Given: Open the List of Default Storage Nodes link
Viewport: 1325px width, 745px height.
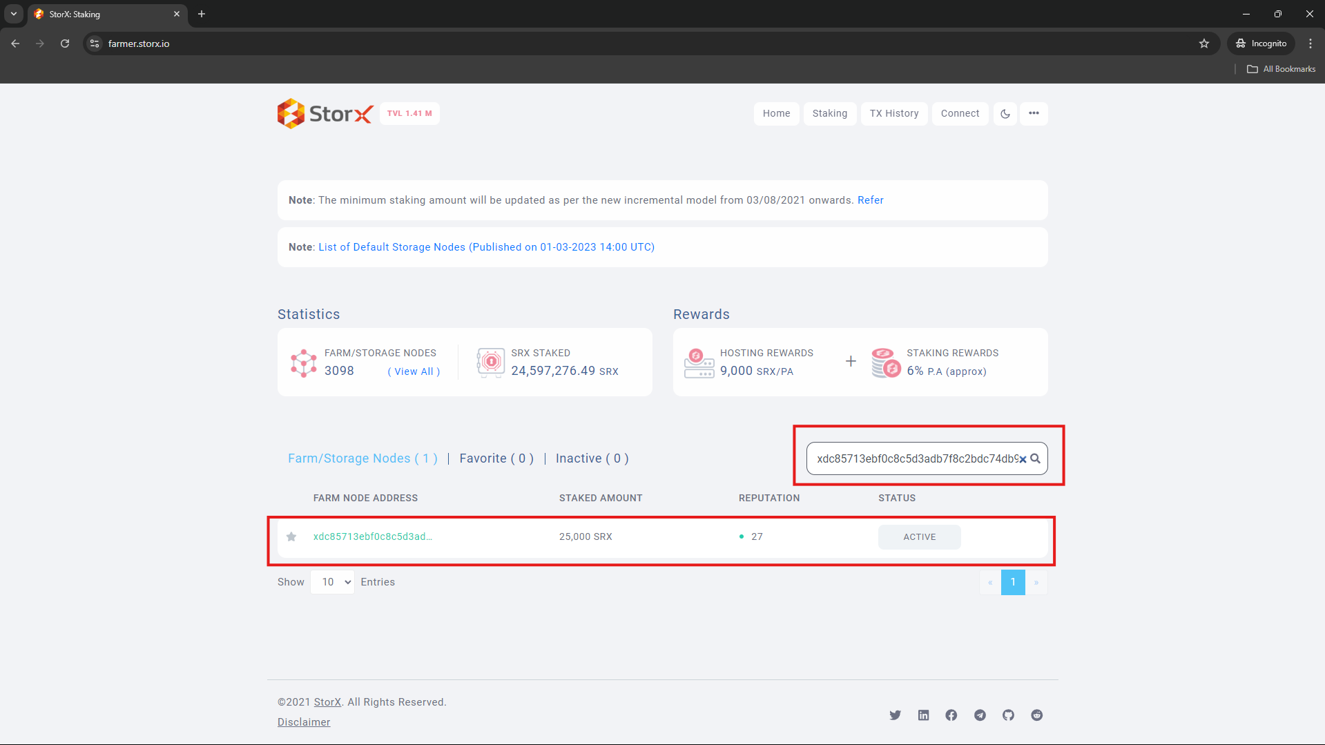Looking at the screenshot, I should point(486,246).
